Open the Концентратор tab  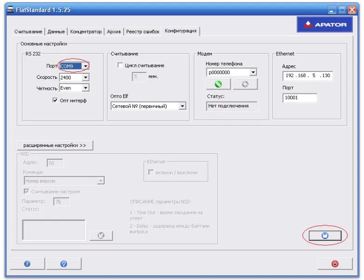click(86, 32)
